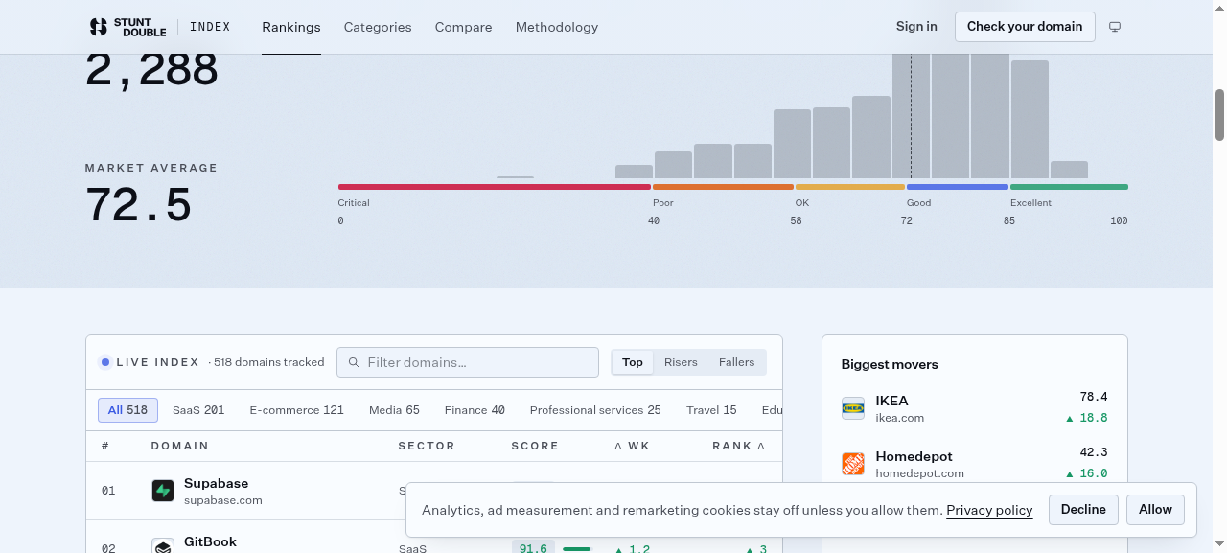Click the Stunt Double logo

point(127,27)
